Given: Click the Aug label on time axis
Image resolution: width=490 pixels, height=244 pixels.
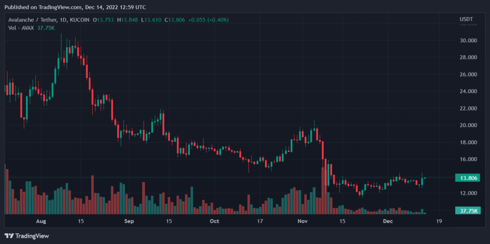Looking at the screenshot, I should coord(41,221).
